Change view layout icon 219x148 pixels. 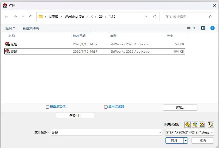pyautogui.click(x=189, y=28)
